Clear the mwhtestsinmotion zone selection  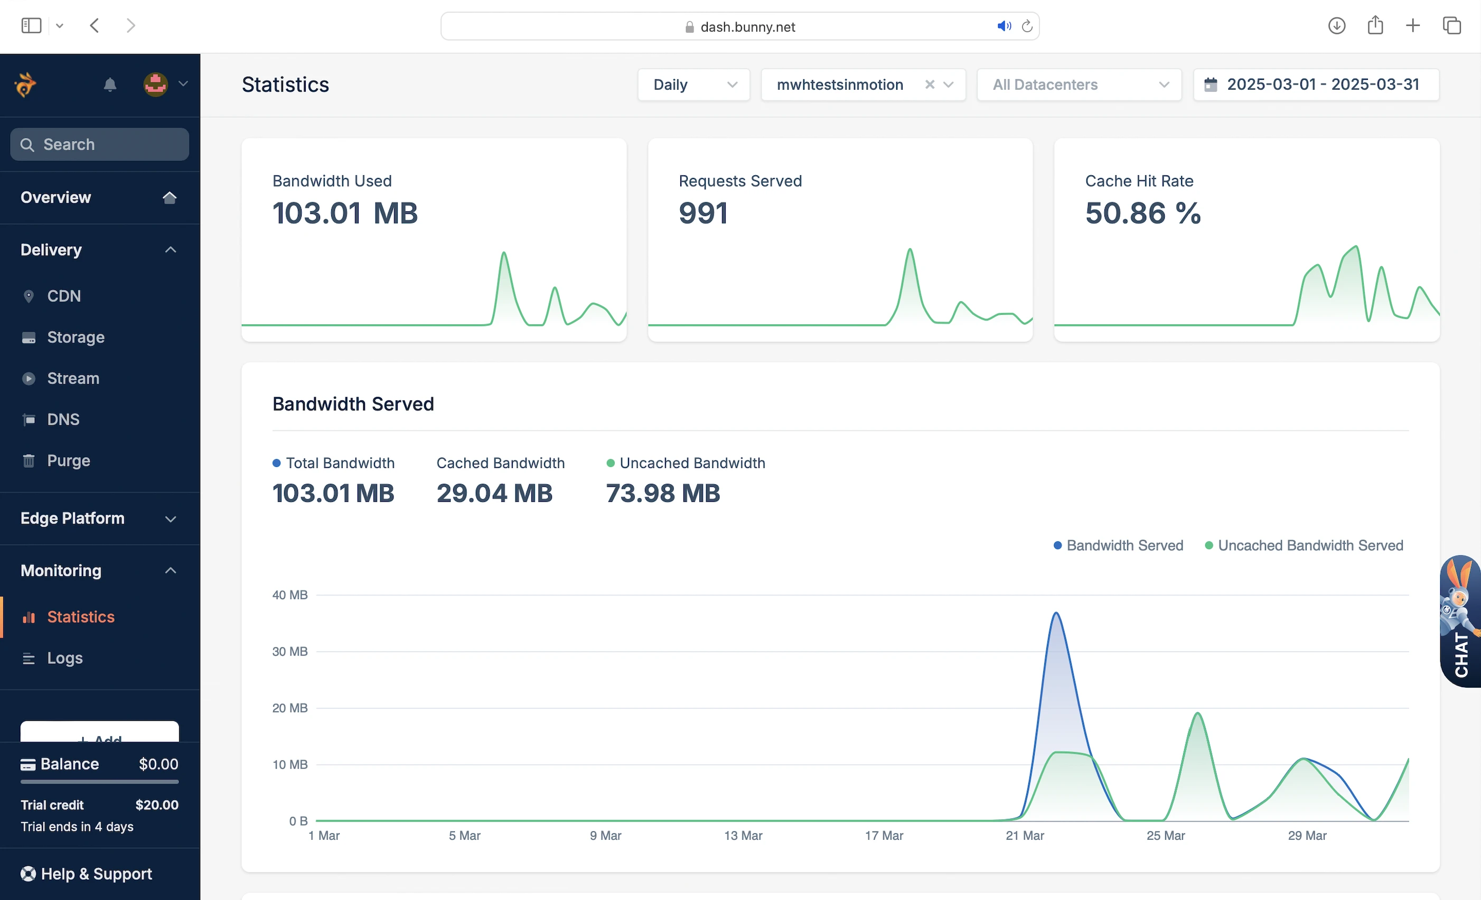click(x=929, y=85)
